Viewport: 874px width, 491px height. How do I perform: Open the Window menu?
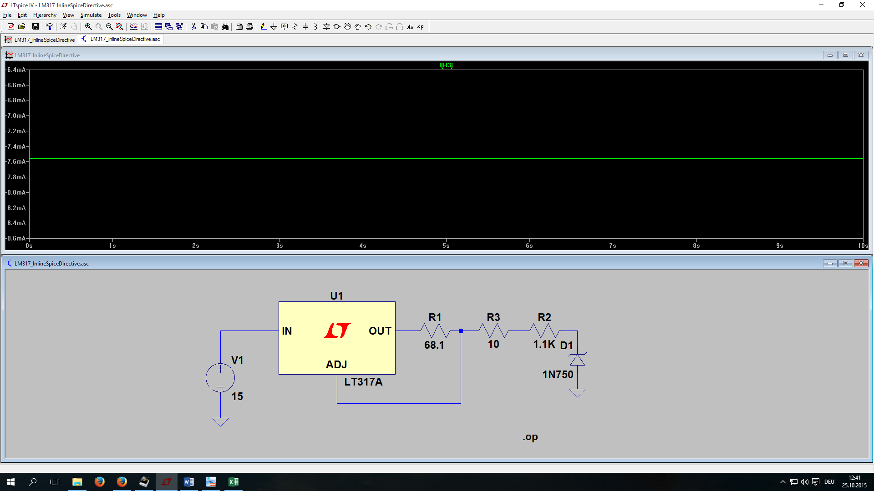tap(137, 15)
